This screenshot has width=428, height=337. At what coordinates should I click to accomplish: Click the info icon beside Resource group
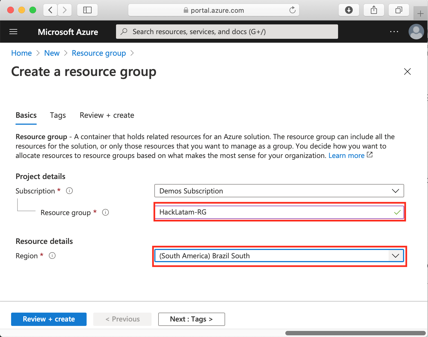(105, 212)
